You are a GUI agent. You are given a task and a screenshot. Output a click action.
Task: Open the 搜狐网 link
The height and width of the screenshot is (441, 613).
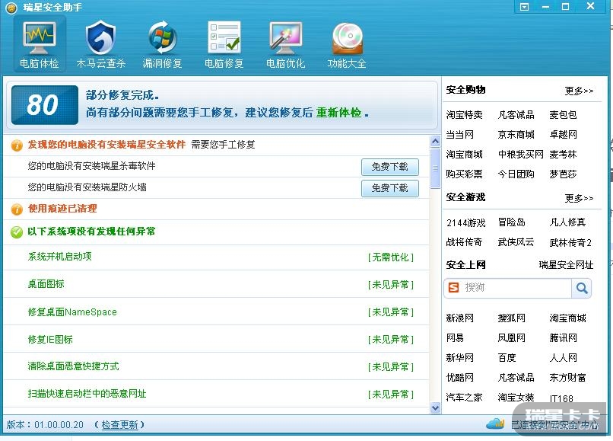click(x=511, y=318)
